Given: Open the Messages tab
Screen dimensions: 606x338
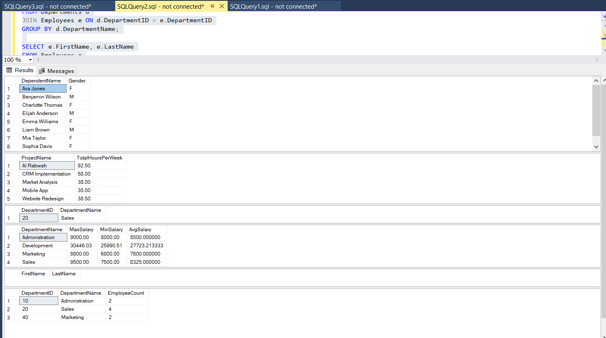Looking at the screenshot, I should (x=56, y=71).
